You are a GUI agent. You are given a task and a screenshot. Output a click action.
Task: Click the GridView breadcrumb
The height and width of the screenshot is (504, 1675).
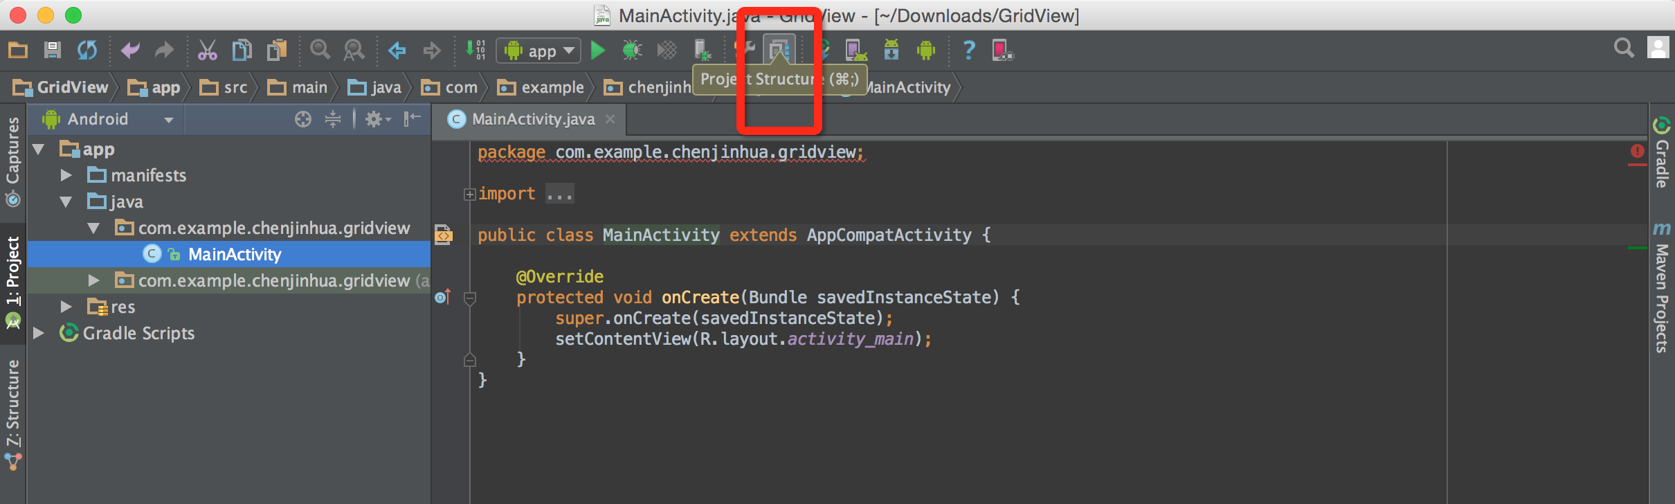click(x=61, y=87)
